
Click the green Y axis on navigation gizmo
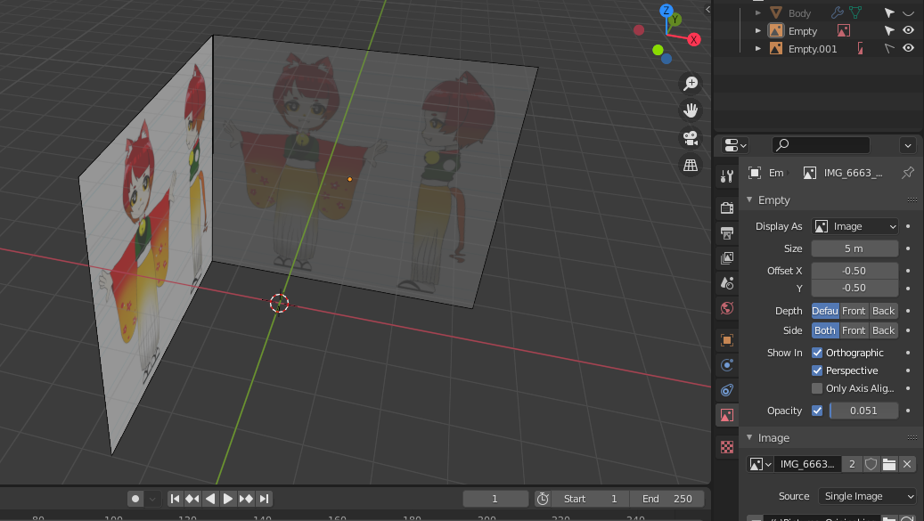click(675, 20)
